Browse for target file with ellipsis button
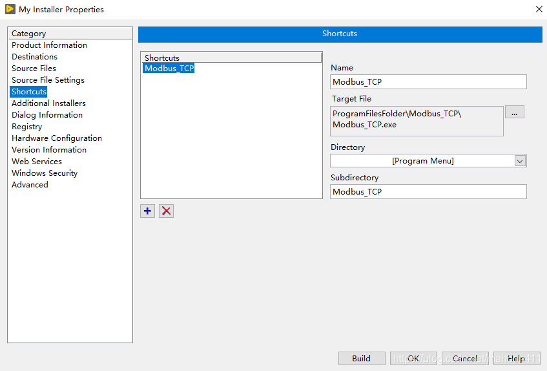Screen dimensions: 547x371 click(514, 112)
